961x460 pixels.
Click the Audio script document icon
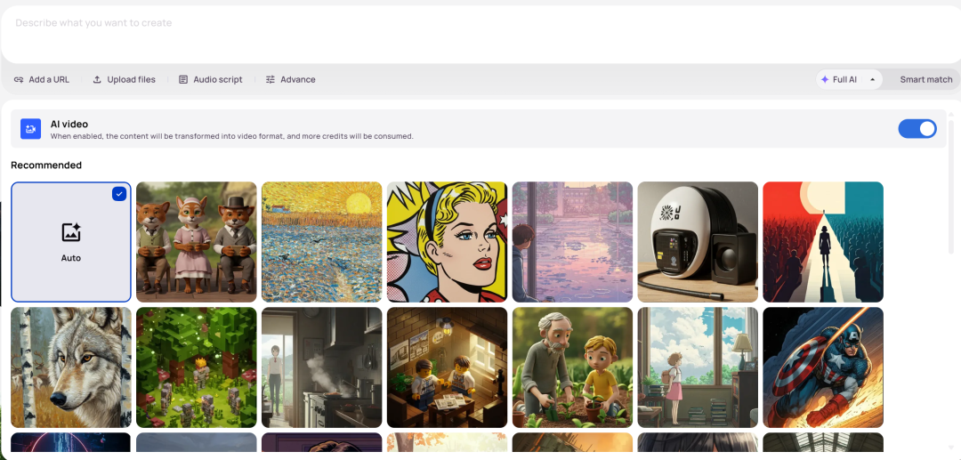pyautogui.click(x=183, y=79)
